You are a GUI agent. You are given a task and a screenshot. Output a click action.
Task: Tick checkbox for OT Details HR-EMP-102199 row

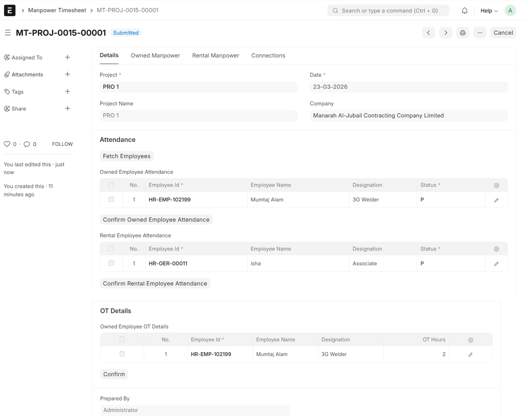click(122, 354)
